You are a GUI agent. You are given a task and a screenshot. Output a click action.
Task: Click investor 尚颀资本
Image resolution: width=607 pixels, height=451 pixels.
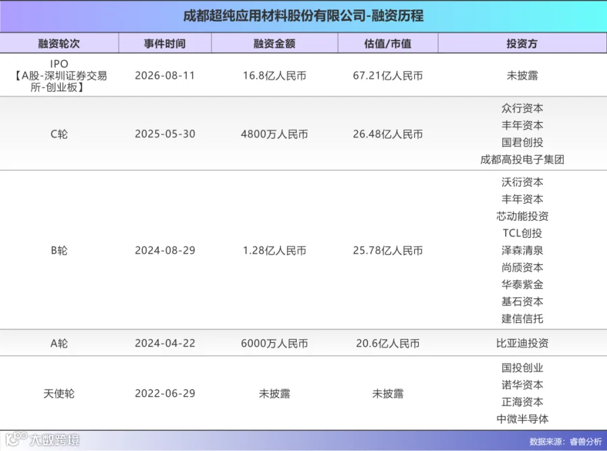tap(522, 267)
